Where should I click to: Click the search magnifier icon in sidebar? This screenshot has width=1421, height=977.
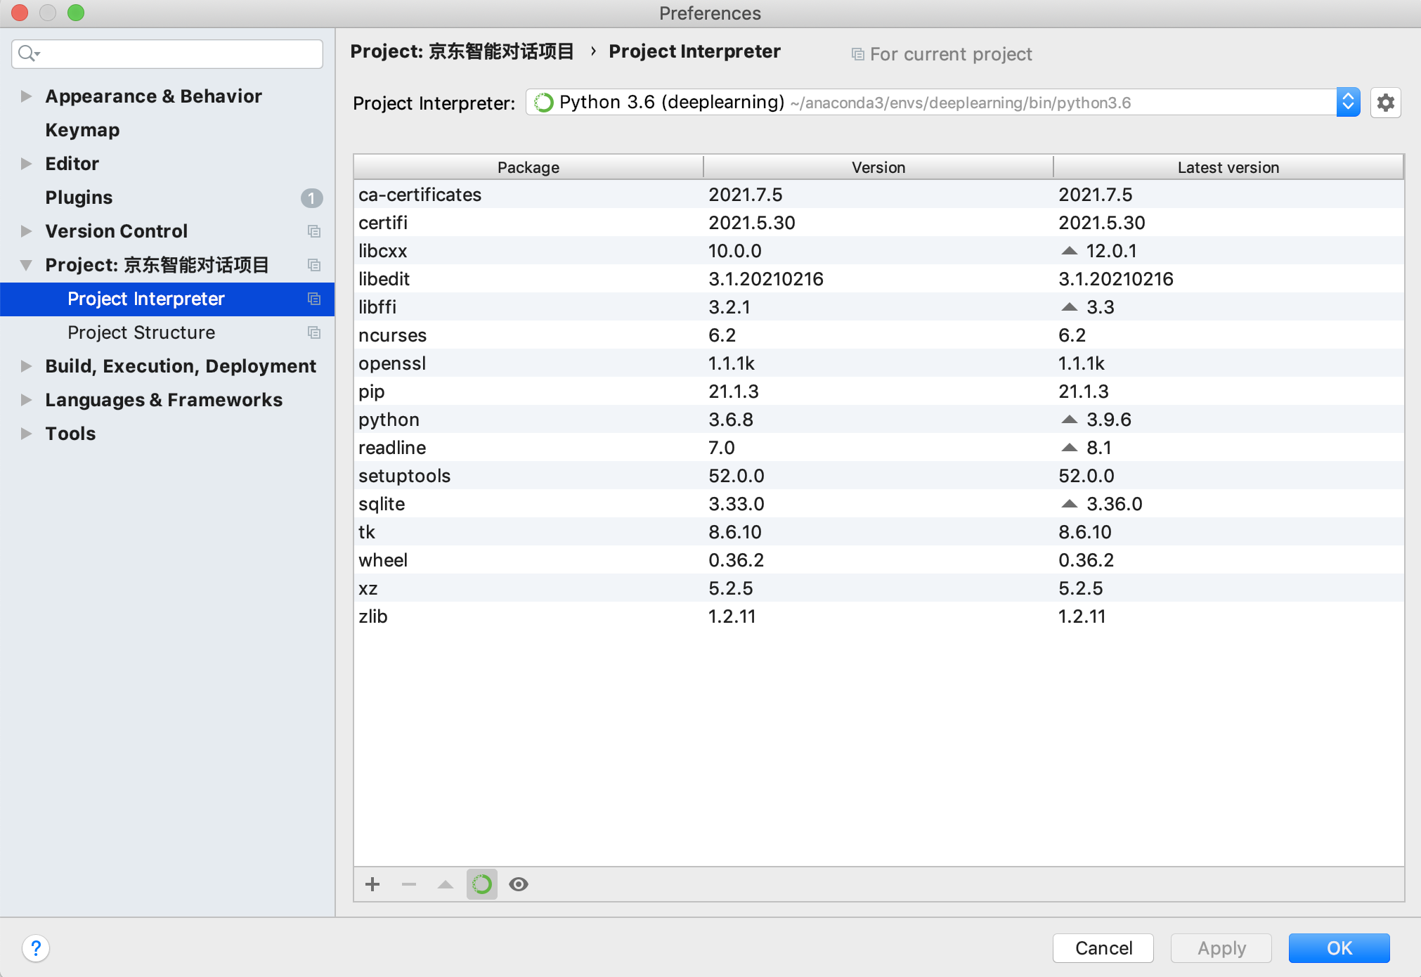pyautogui.click(x=28, y=53)
